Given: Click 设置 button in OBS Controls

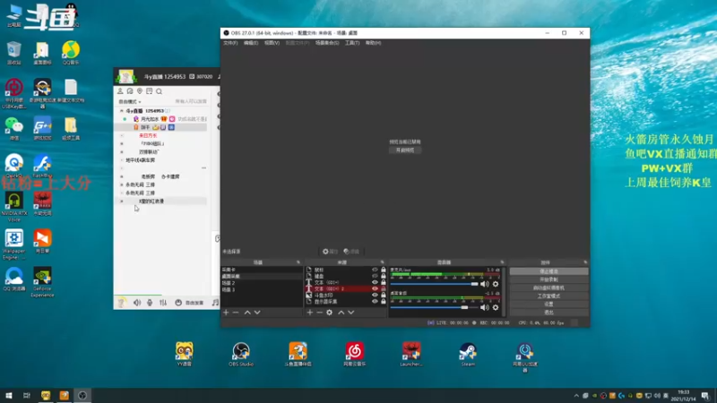Looking at the screenshot, I should (x=549, y=304).
